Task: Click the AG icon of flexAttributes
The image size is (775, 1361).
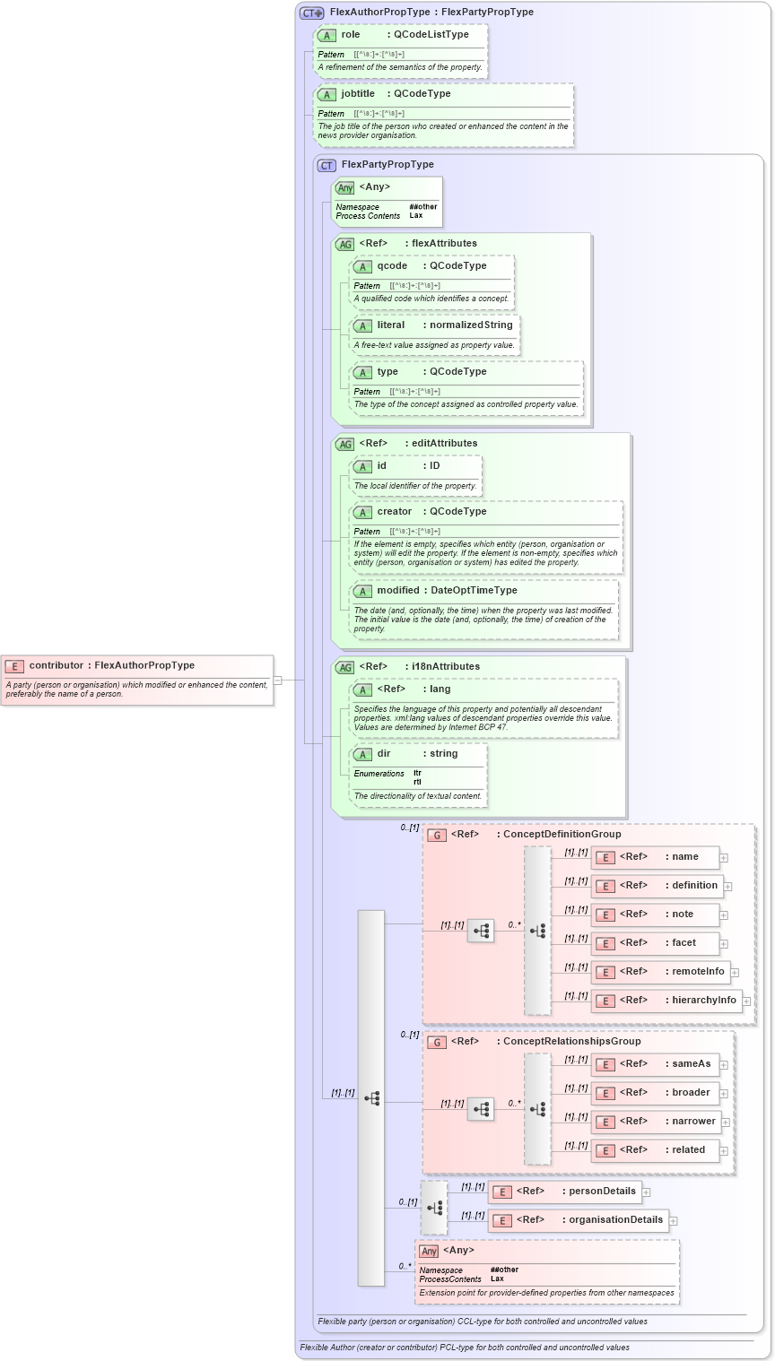Action: (x=344, y=244)
